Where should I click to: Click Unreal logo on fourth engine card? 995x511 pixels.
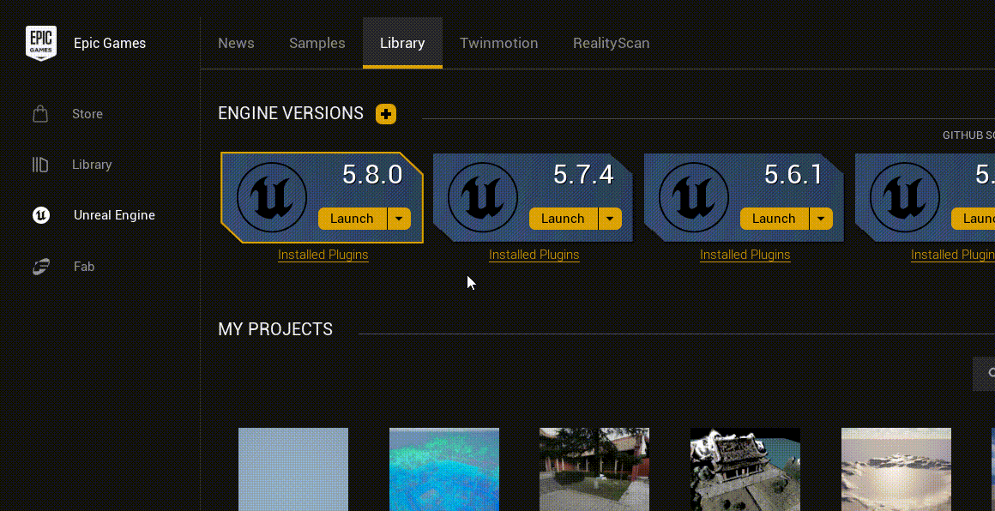pyautogui.click(x=905, y=198)
